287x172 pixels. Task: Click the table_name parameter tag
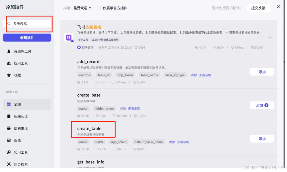click(149, 75)
